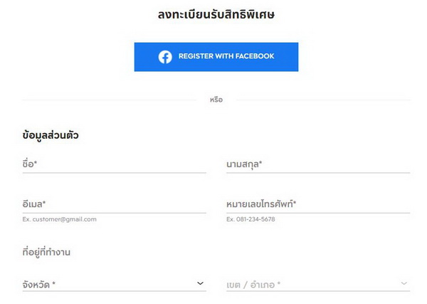Click the ที่อยู่ที่ทำงาน section label
427x304 pixels.
[46, 252]
